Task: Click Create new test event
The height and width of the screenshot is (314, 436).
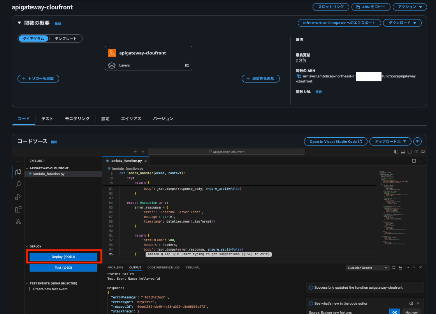Action: coord(50,289)
